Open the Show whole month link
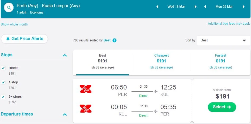The width and height of the screenshot is (251, 124). pos(14,24)
